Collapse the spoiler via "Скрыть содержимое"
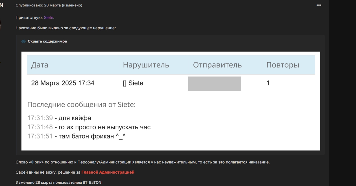The height and width of the screenshot is (186, 356). coord(47,41)
